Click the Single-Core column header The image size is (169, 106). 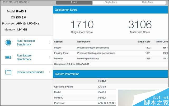coord(144,42)
